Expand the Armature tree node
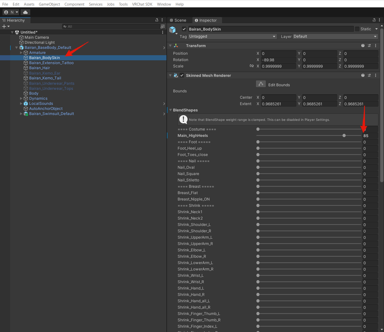The width and height of the screenshot is (384, 332). point(21,53)
